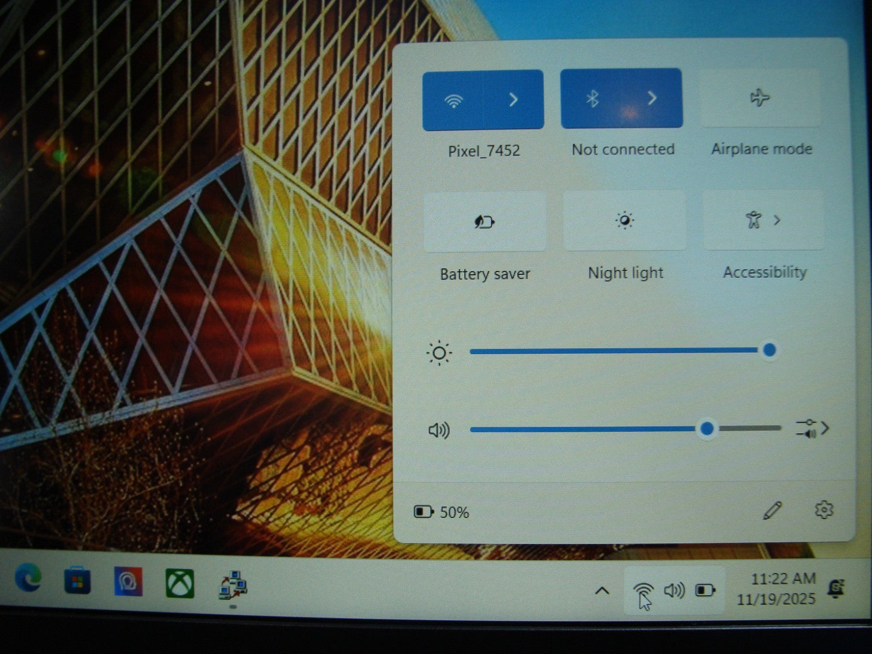The height and width of the screenshot is (654, 872).
Task: Click the 50% battery indicator
Action: (442, 512)
